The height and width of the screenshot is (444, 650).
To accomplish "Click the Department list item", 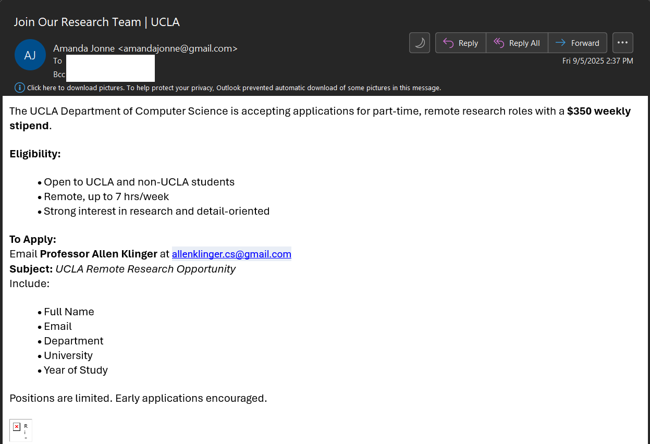I will tap(73, 341).
